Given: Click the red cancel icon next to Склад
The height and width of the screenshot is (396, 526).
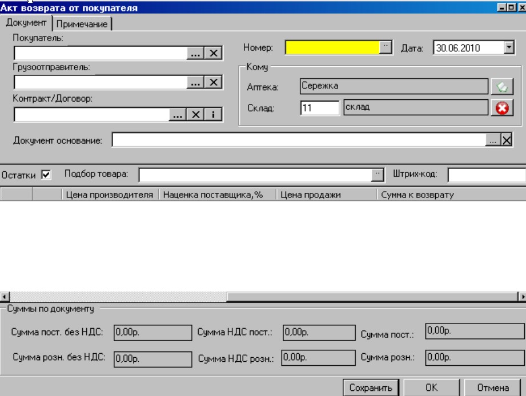Looking at the screenshot, I should click(502, 108).
